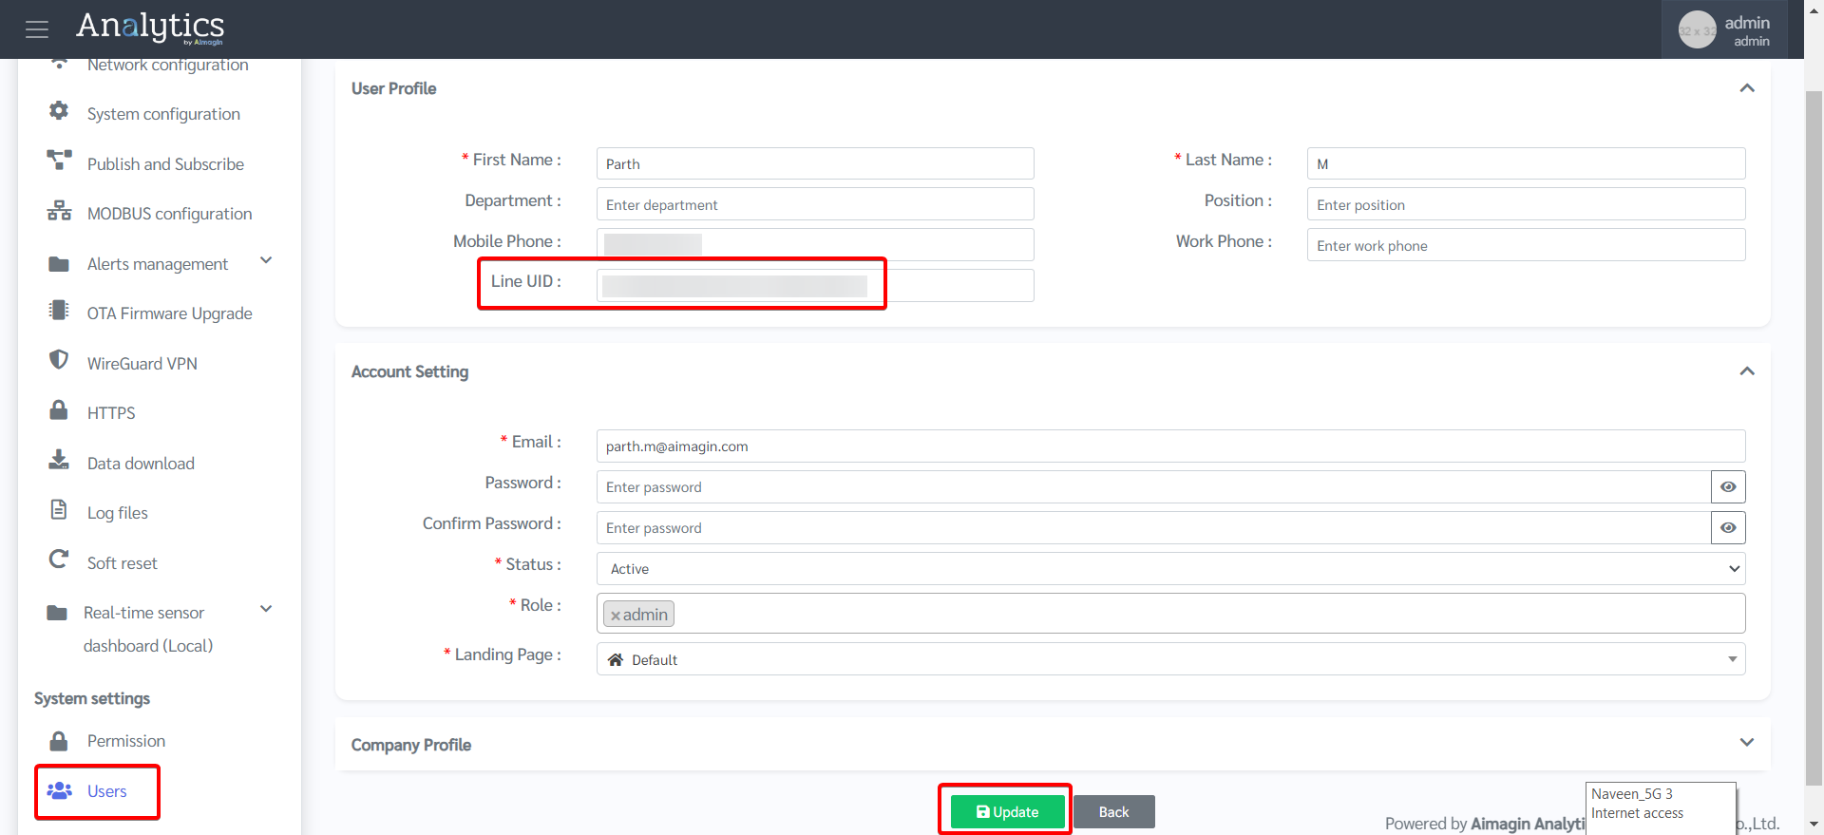Click the page vertical scrollbar
Image resolution: width=1824 pixels, height=835 pixels.
click(x=1814, y=437)
